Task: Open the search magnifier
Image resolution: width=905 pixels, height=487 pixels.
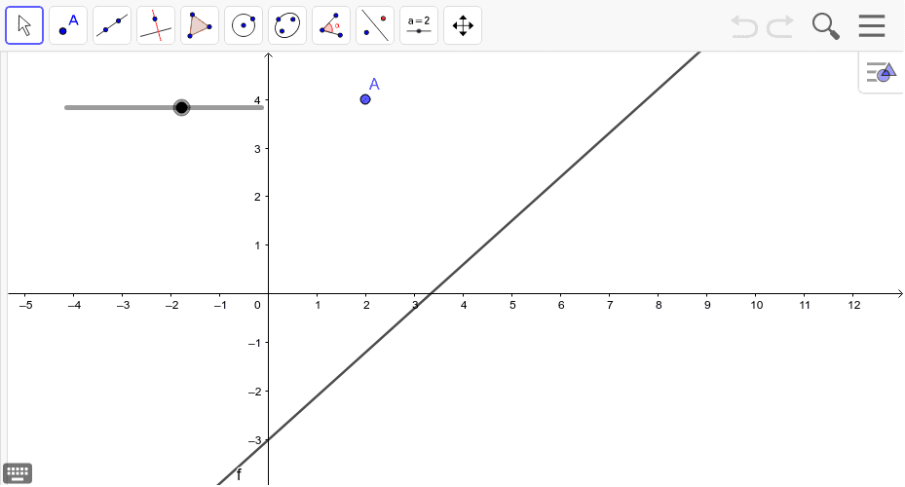Action: coord(825,26)
